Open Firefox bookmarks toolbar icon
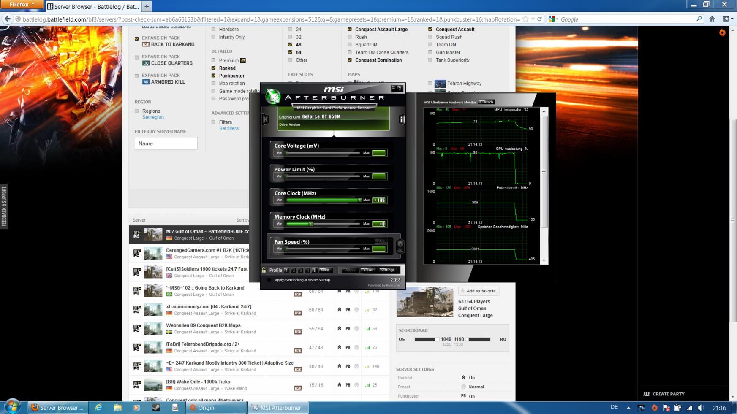This screenshot has width=737, height=414. (727, 19)
